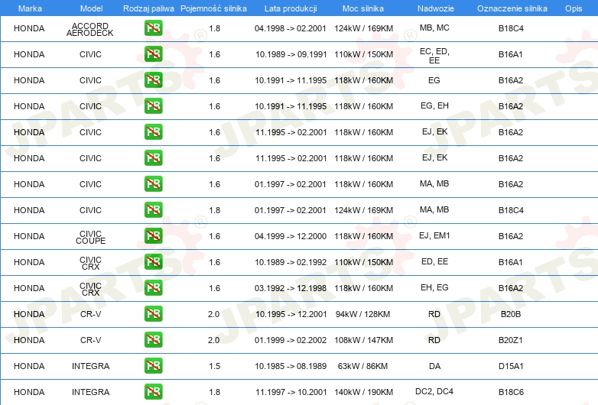Screen dimensions: 598x405
Task: Click the fuel icon in CIVIC COUPE row
Action: click(153, 236)
